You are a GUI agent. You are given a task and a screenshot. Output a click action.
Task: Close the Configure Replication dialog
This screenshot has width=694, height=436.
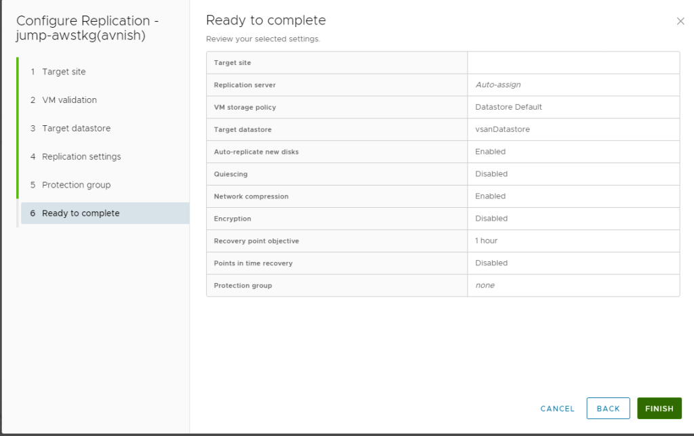[x=680, y=22]
